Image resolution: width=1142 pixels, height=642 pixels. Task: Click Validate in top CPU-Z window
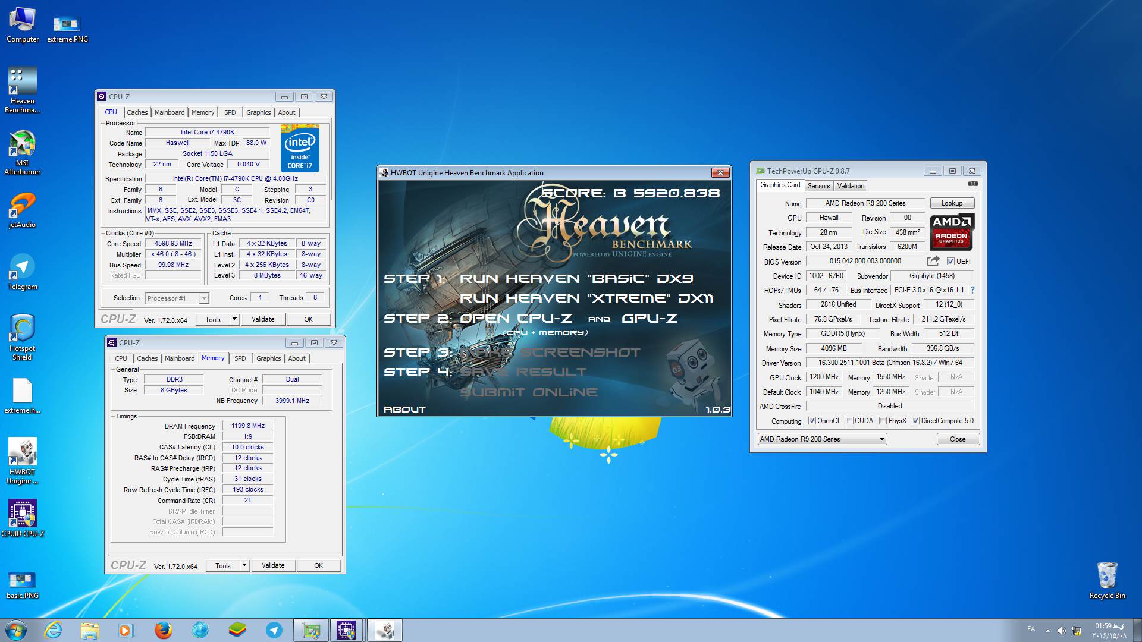263,319
